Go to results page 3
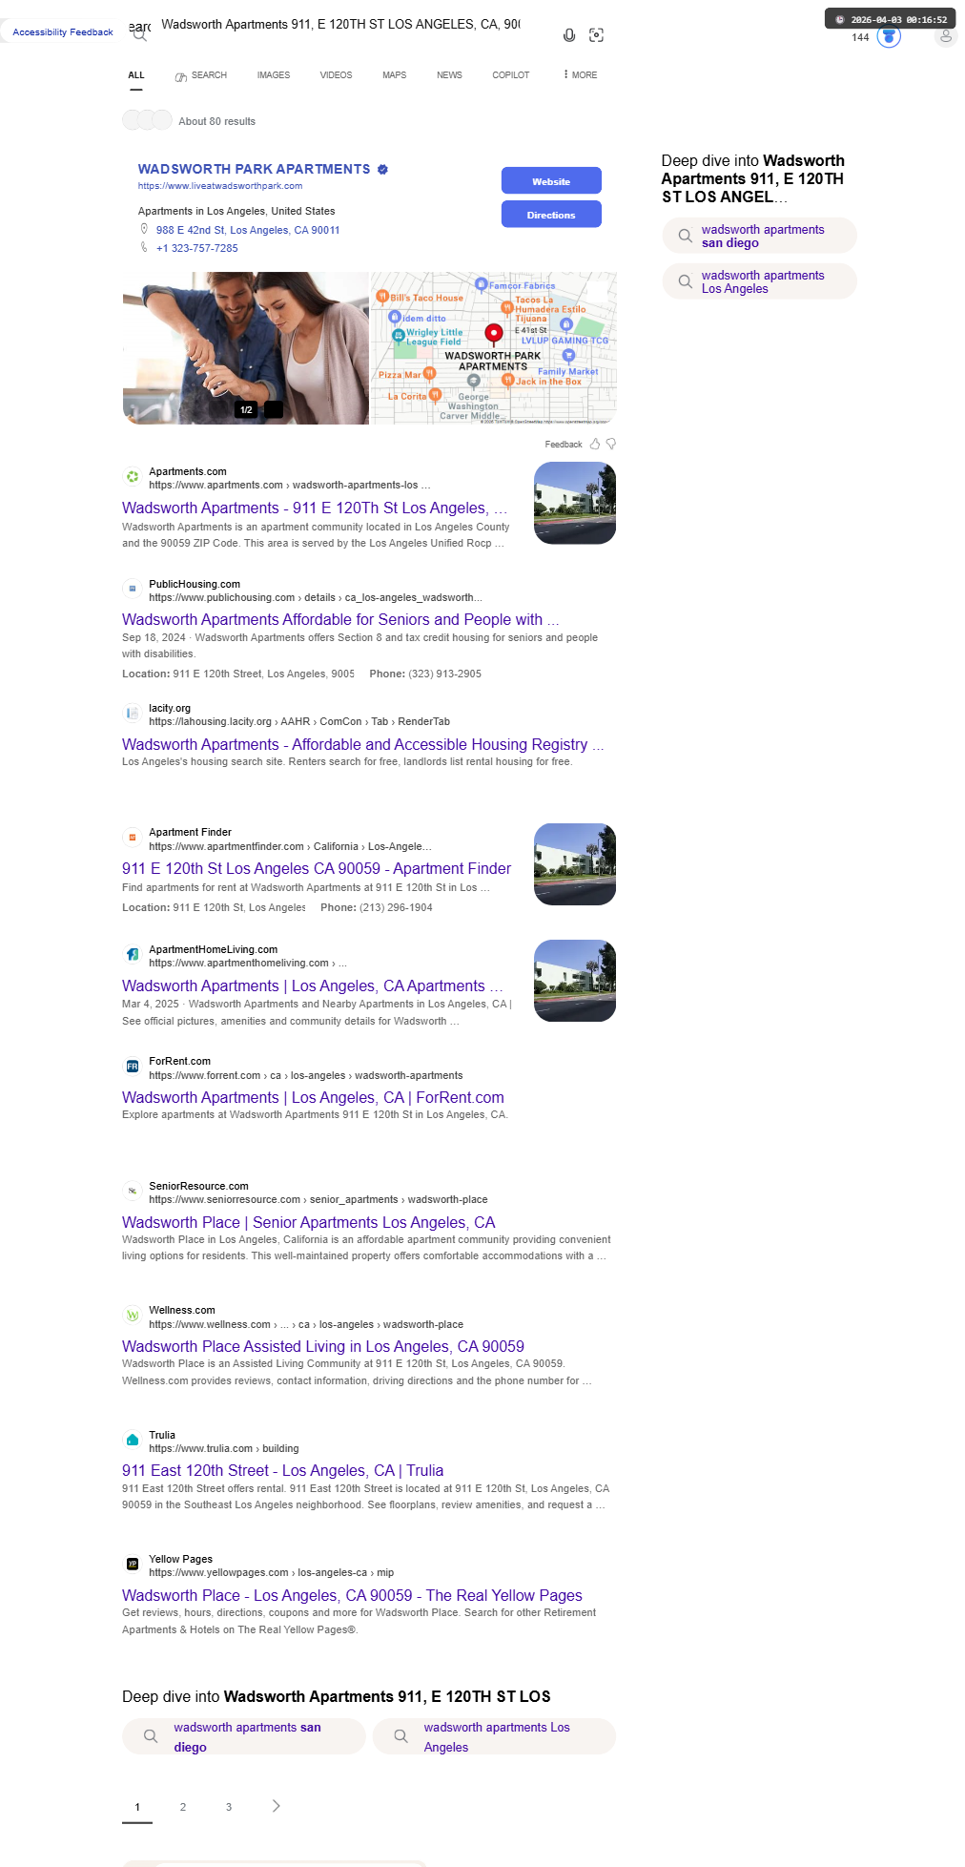This screenshot has width=965, height=1867. 229,1807
